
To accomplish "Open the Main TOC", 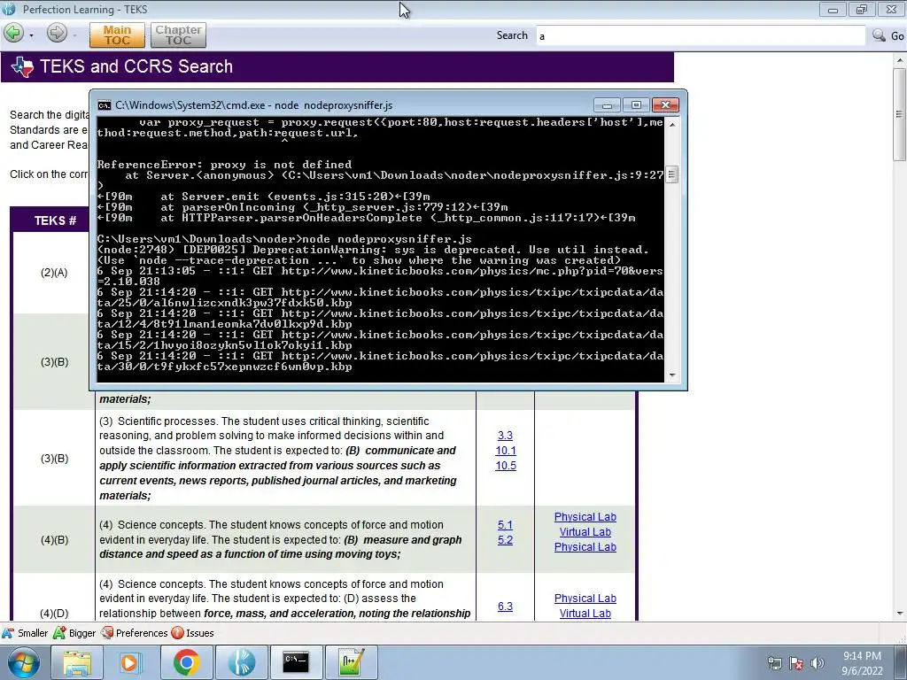I will pos(118,35).
